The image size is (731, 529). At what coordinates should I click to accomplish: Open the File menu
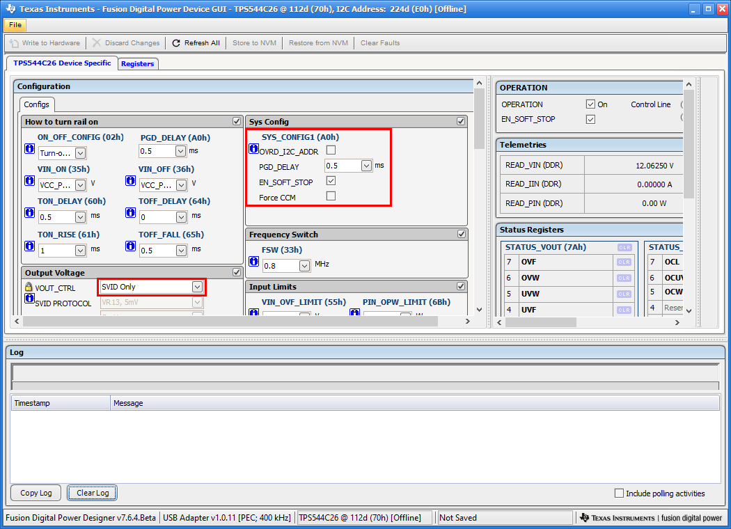15,25
